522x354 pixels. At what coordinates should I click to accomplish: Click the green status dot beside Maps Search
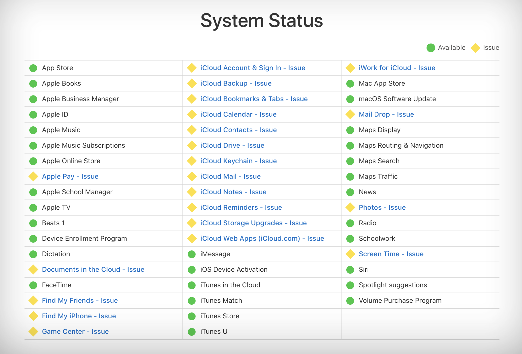tap(350, 161)
